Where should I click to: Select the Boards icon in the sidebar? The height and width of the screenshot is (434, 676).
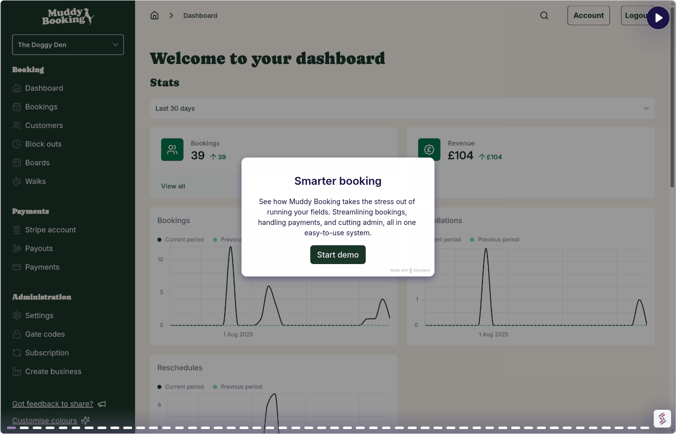(x=17, y=163)
